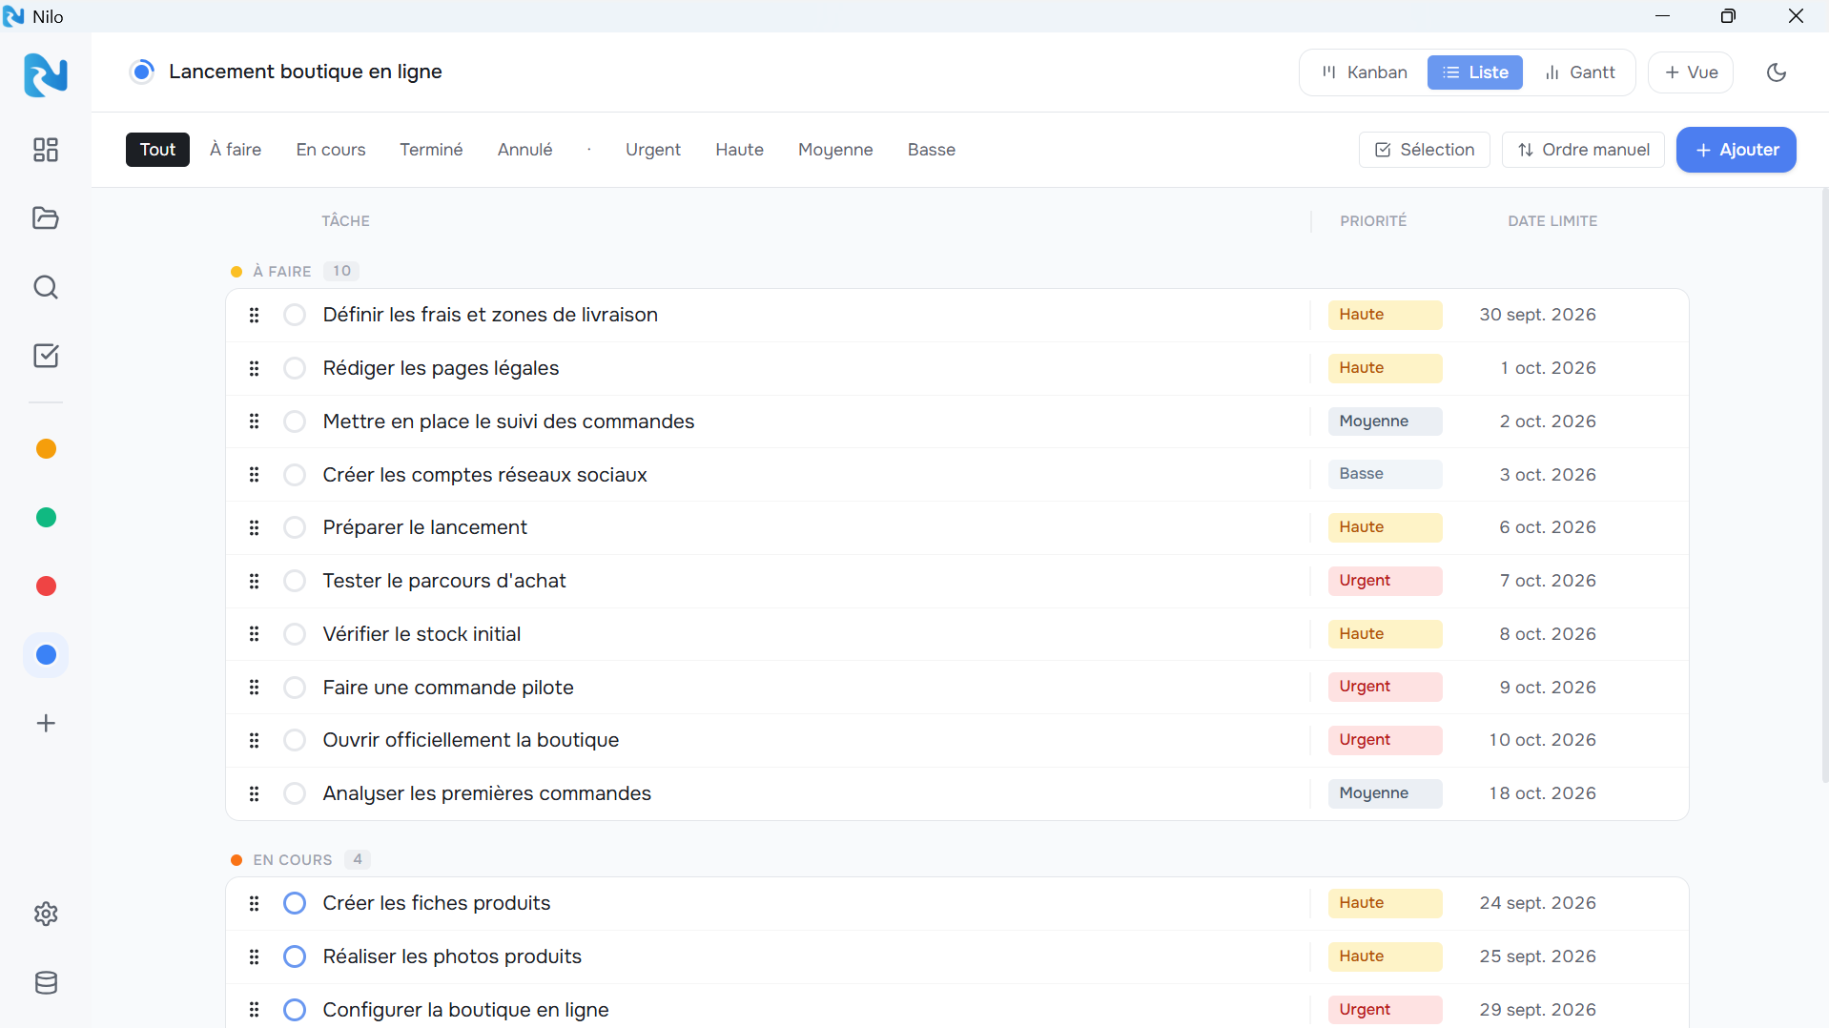The image size is (1829, 1028).
Task: Grab drag handle of 'Rédiger les pages légales'
Action: 254,368
